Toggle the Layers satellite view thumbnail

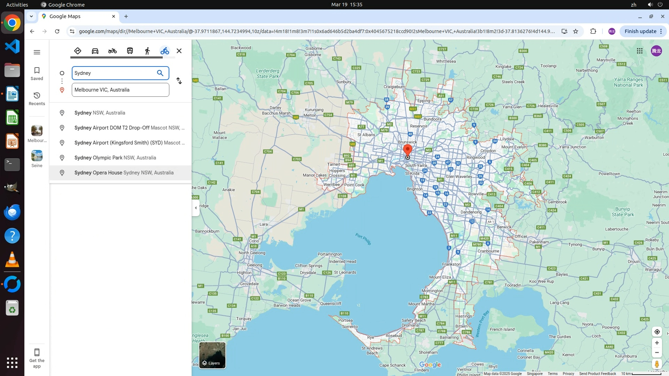[x=212, y=355]
